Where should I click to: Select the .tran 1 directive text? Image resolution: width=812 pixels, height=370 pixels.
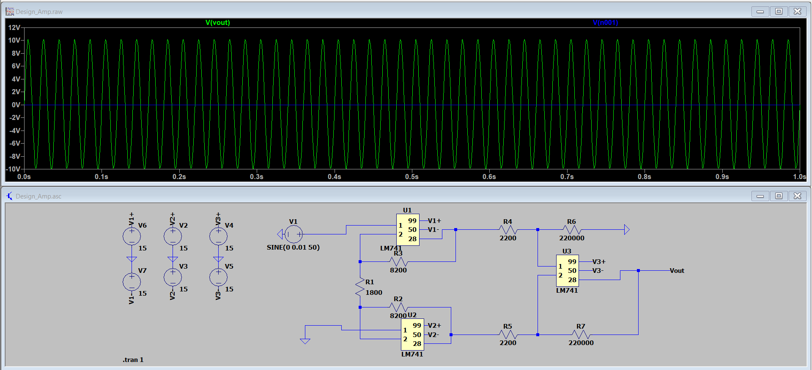pyautogui.click(x=133, y=360)
